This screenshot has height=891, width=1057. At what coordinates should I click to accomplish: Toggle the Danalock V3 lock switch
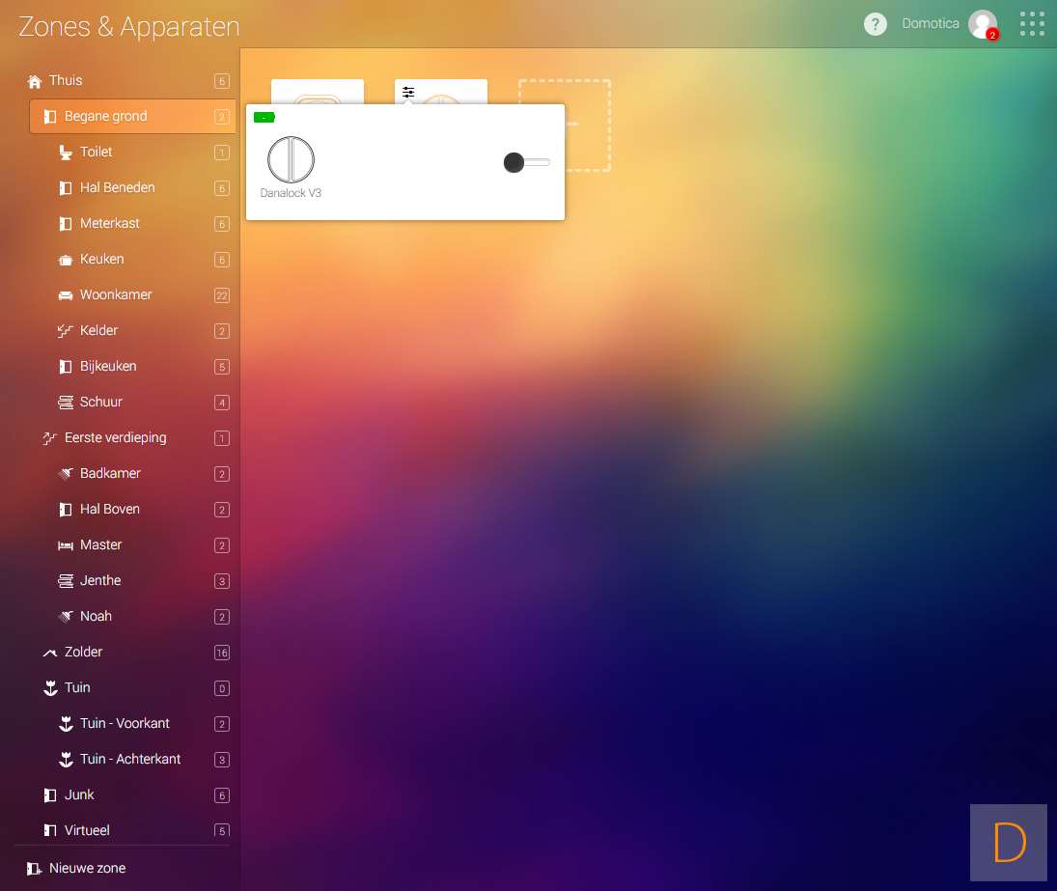tap(526, 163)
